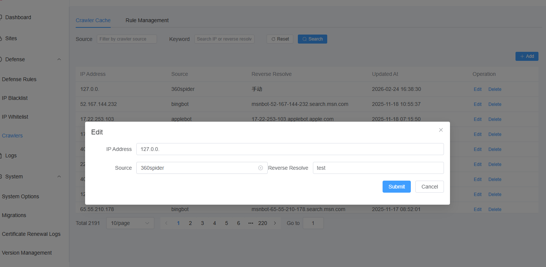Click the previous page arrow in pagination
This screenshot has height=267, width=546.
166,223
